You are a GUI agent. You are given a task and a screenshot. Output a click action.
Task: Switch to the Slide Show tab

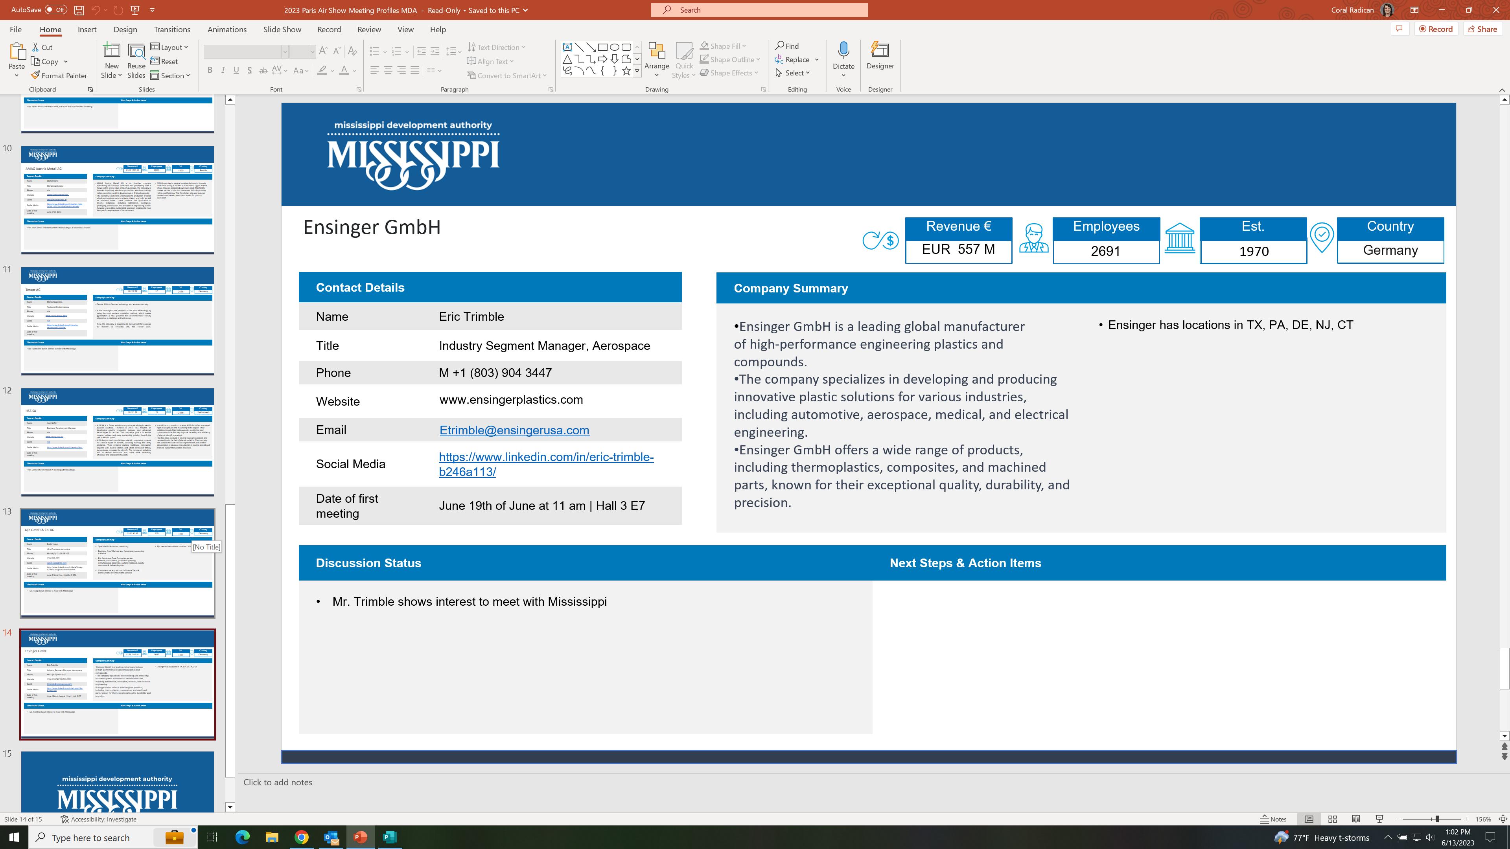282,29
